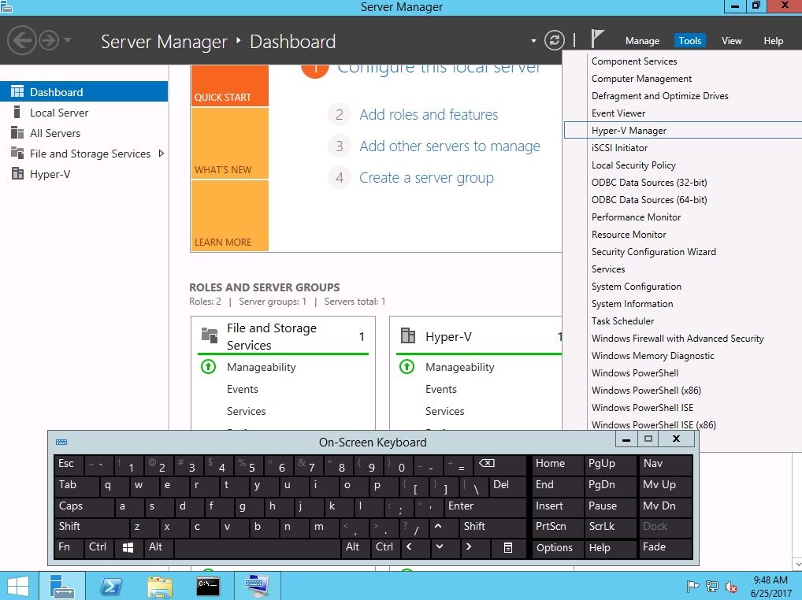Open the dropdown arrow beside refresh

coord(533,41)
